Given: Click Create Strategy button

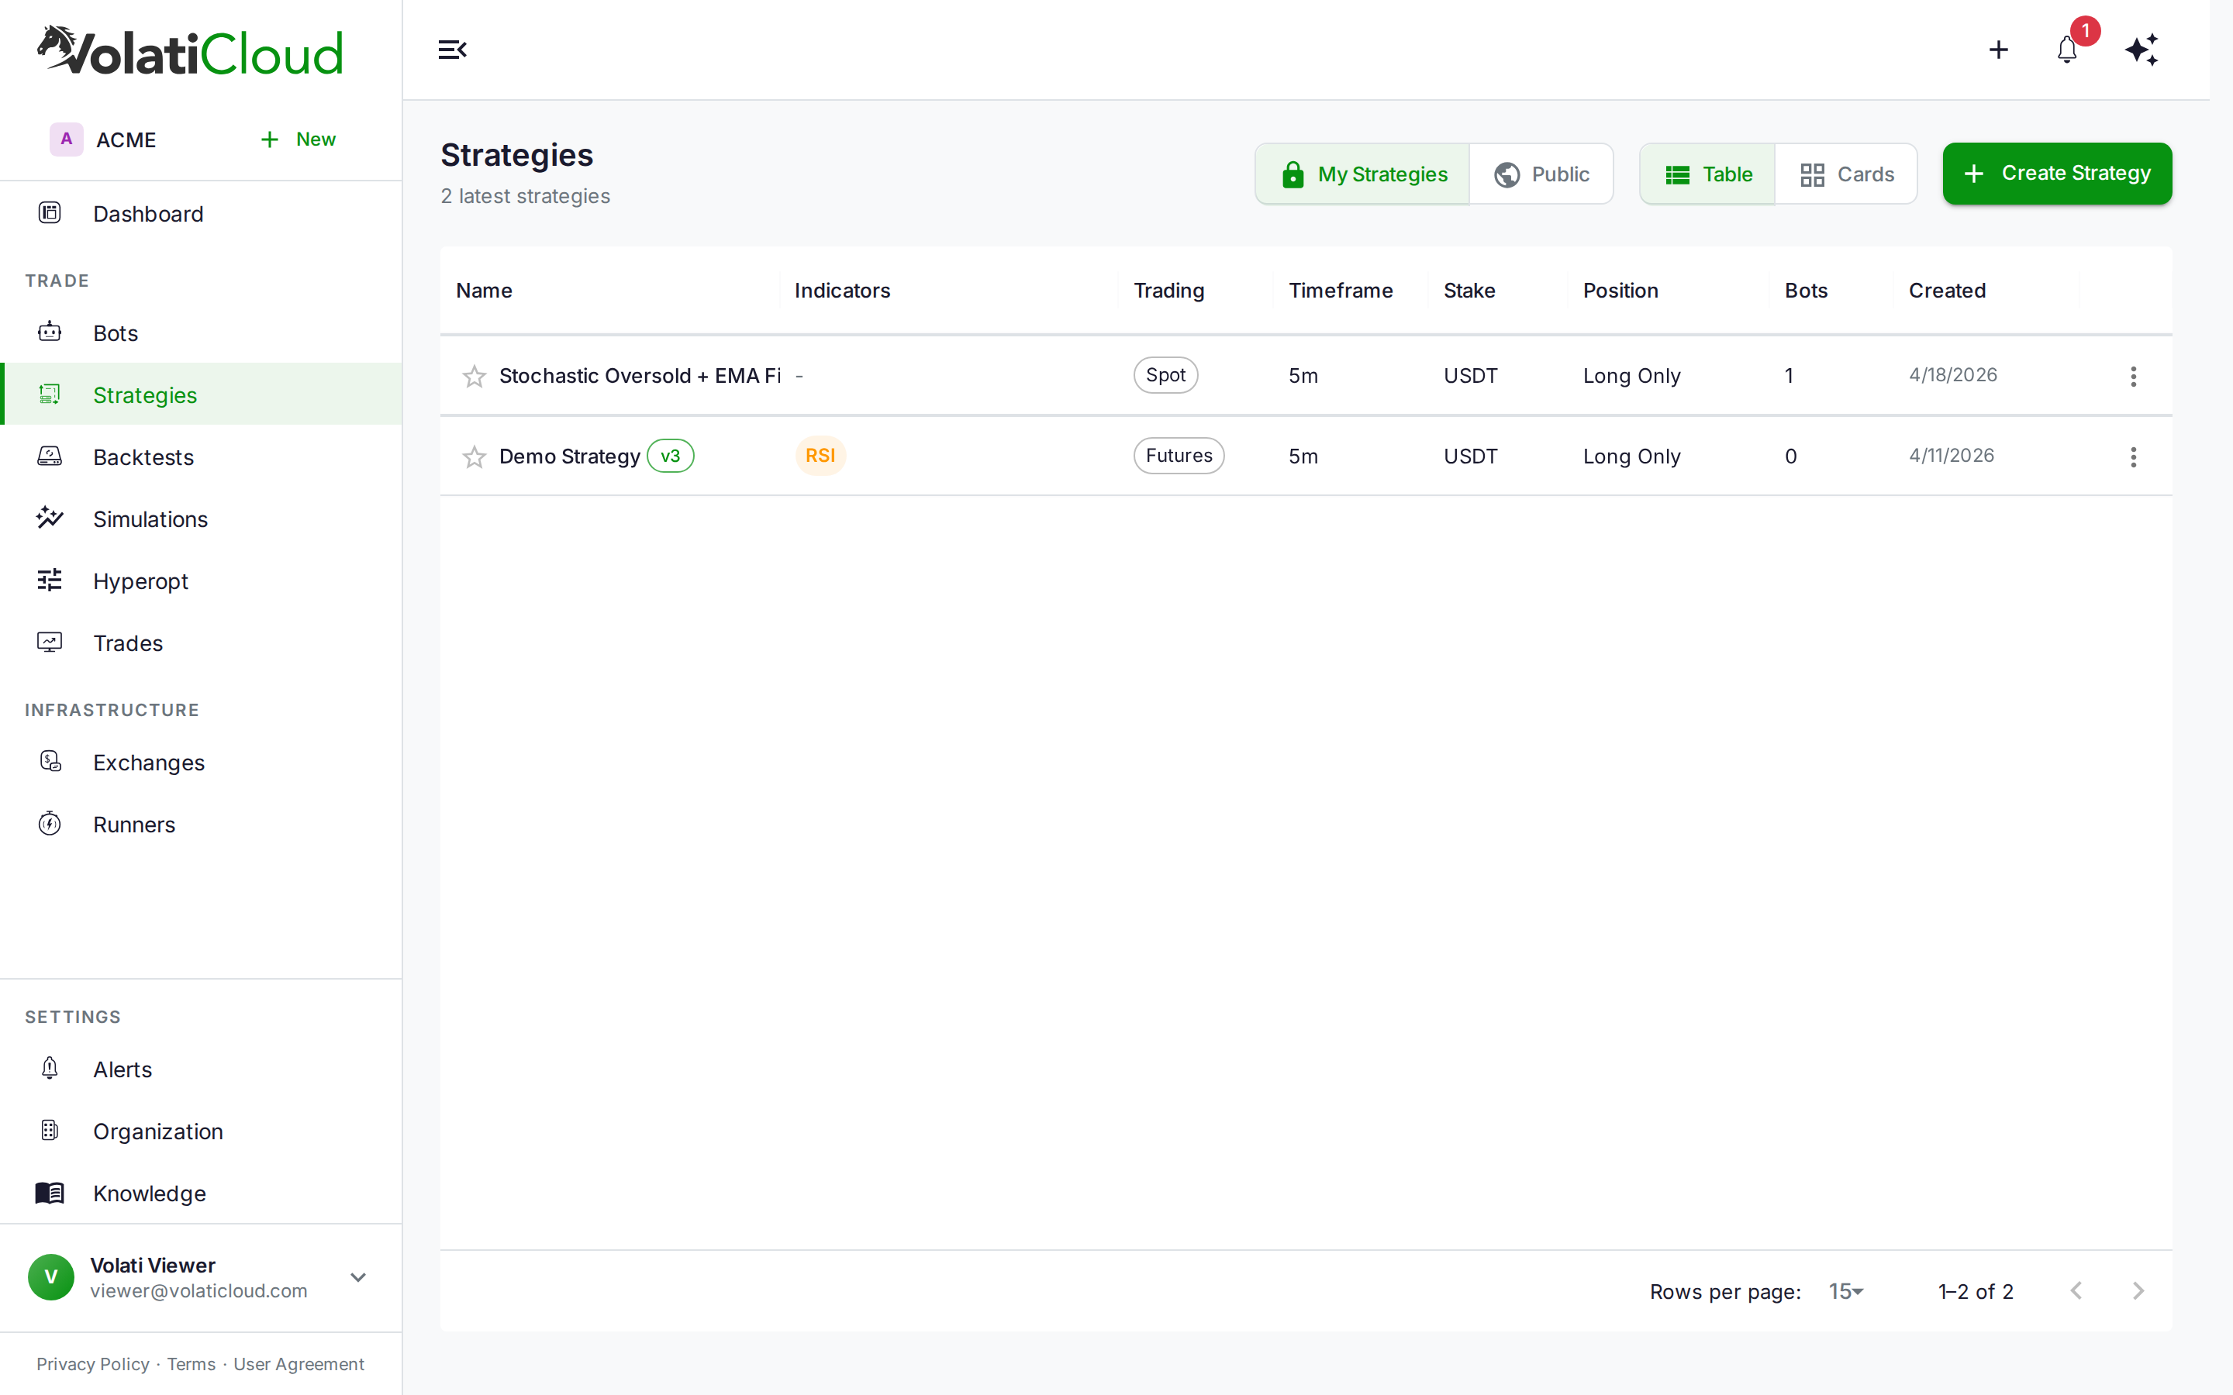Looking at the screenshot, I should (x=2057, y=174).
